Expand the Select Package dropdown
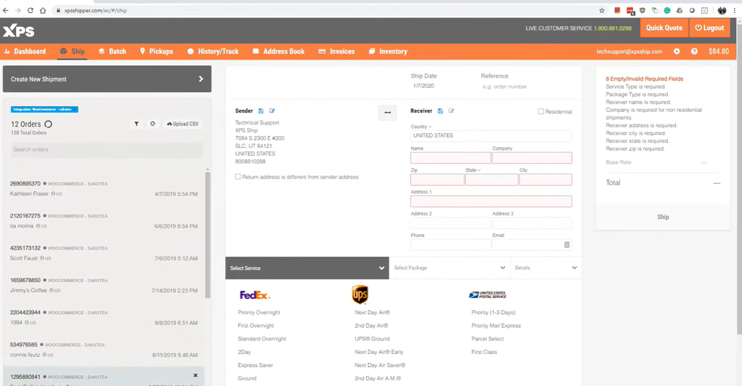 pos(450,268)
